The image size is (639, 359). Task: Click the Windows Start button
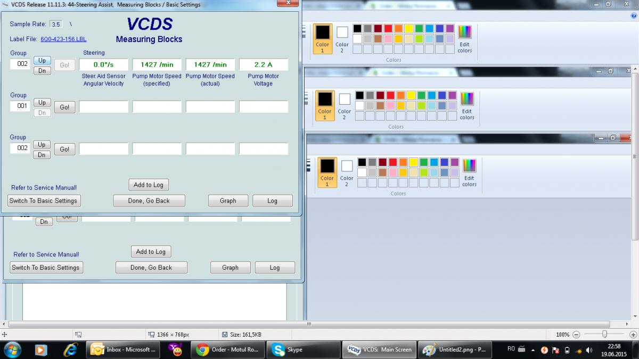point(12,349)
